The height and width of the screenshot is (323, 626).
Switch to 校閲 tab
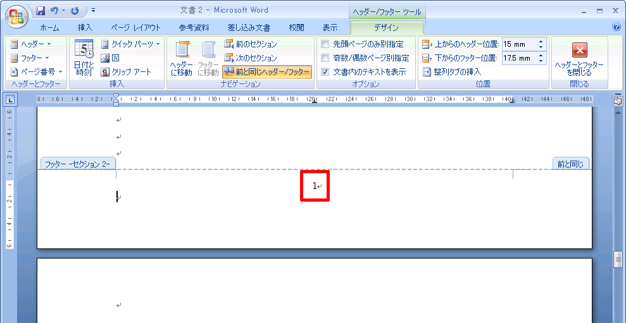[297, 28]
